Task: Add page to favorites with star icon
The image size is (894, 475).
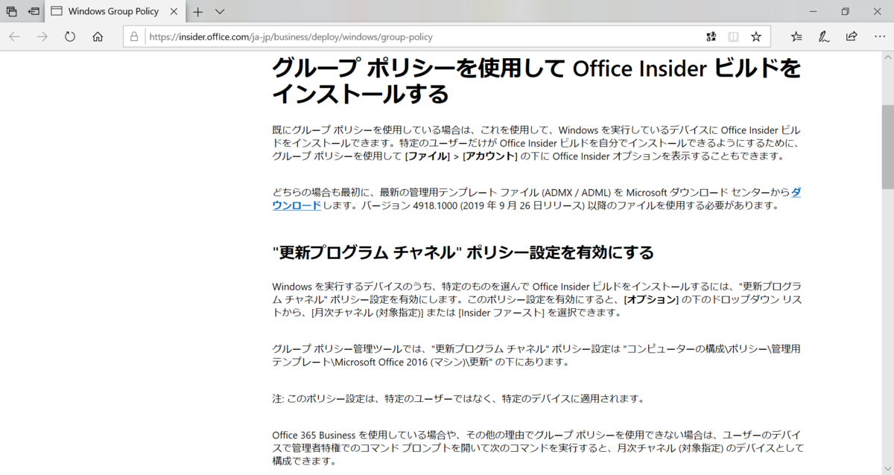Action: [x=756, y=36]
